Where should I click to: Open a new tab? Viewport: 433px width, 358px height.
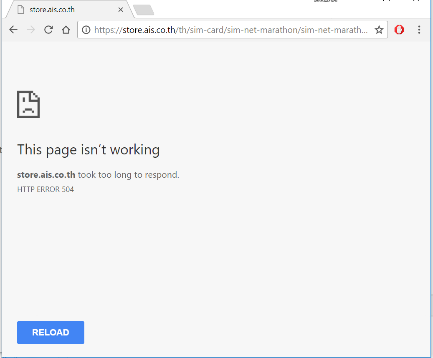click(x=144, y=10)
